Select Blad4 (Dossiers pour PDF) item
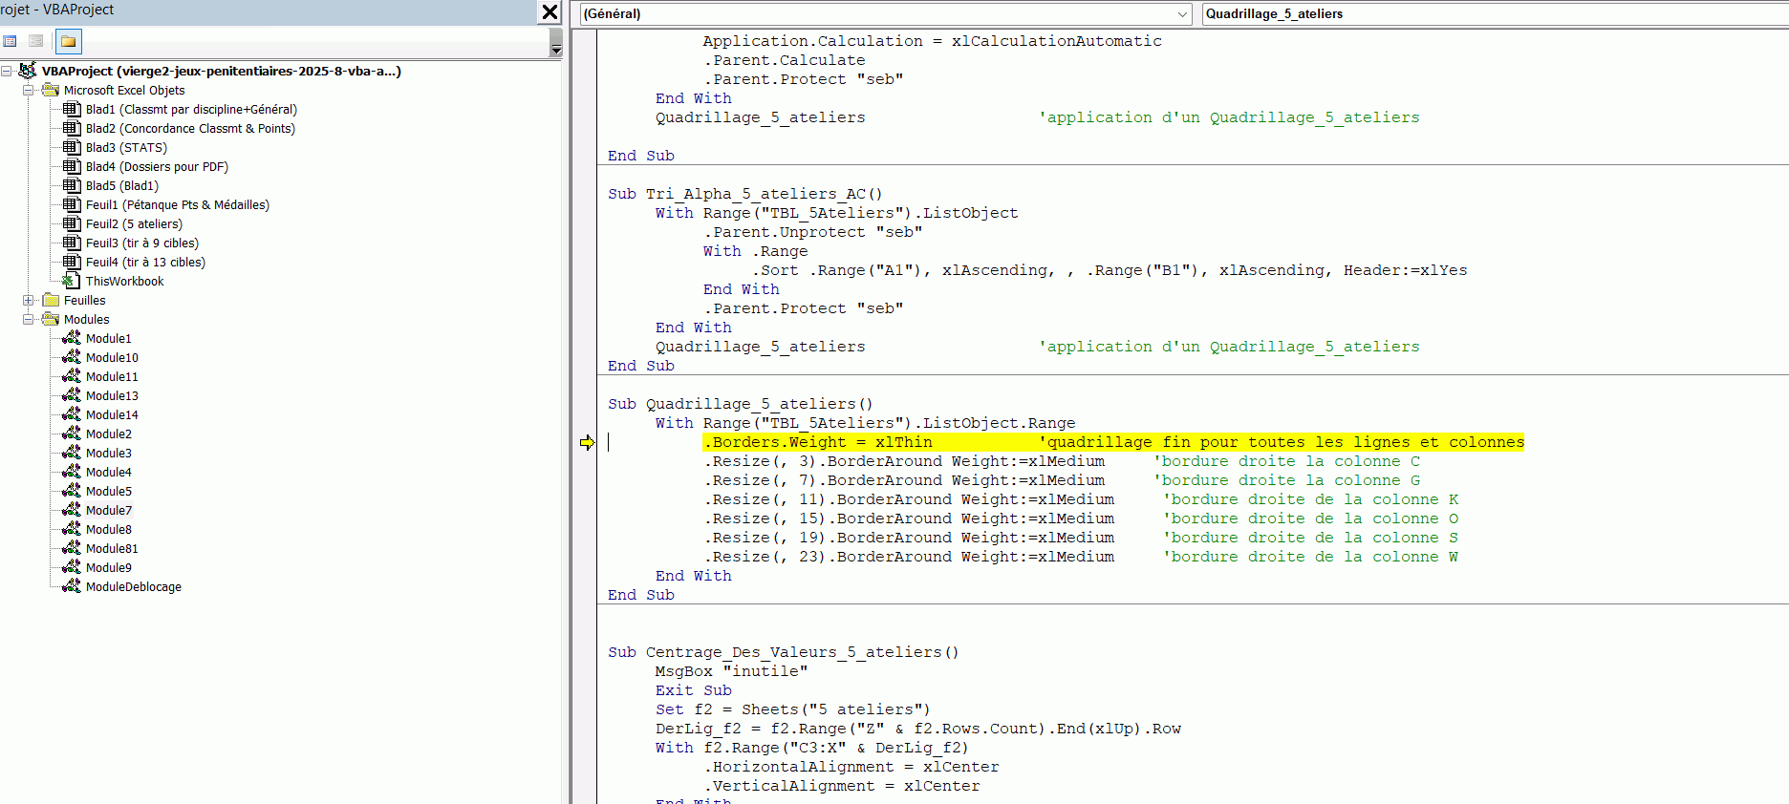The width and height of the screenshot is (1789, 804). point(157,166)
